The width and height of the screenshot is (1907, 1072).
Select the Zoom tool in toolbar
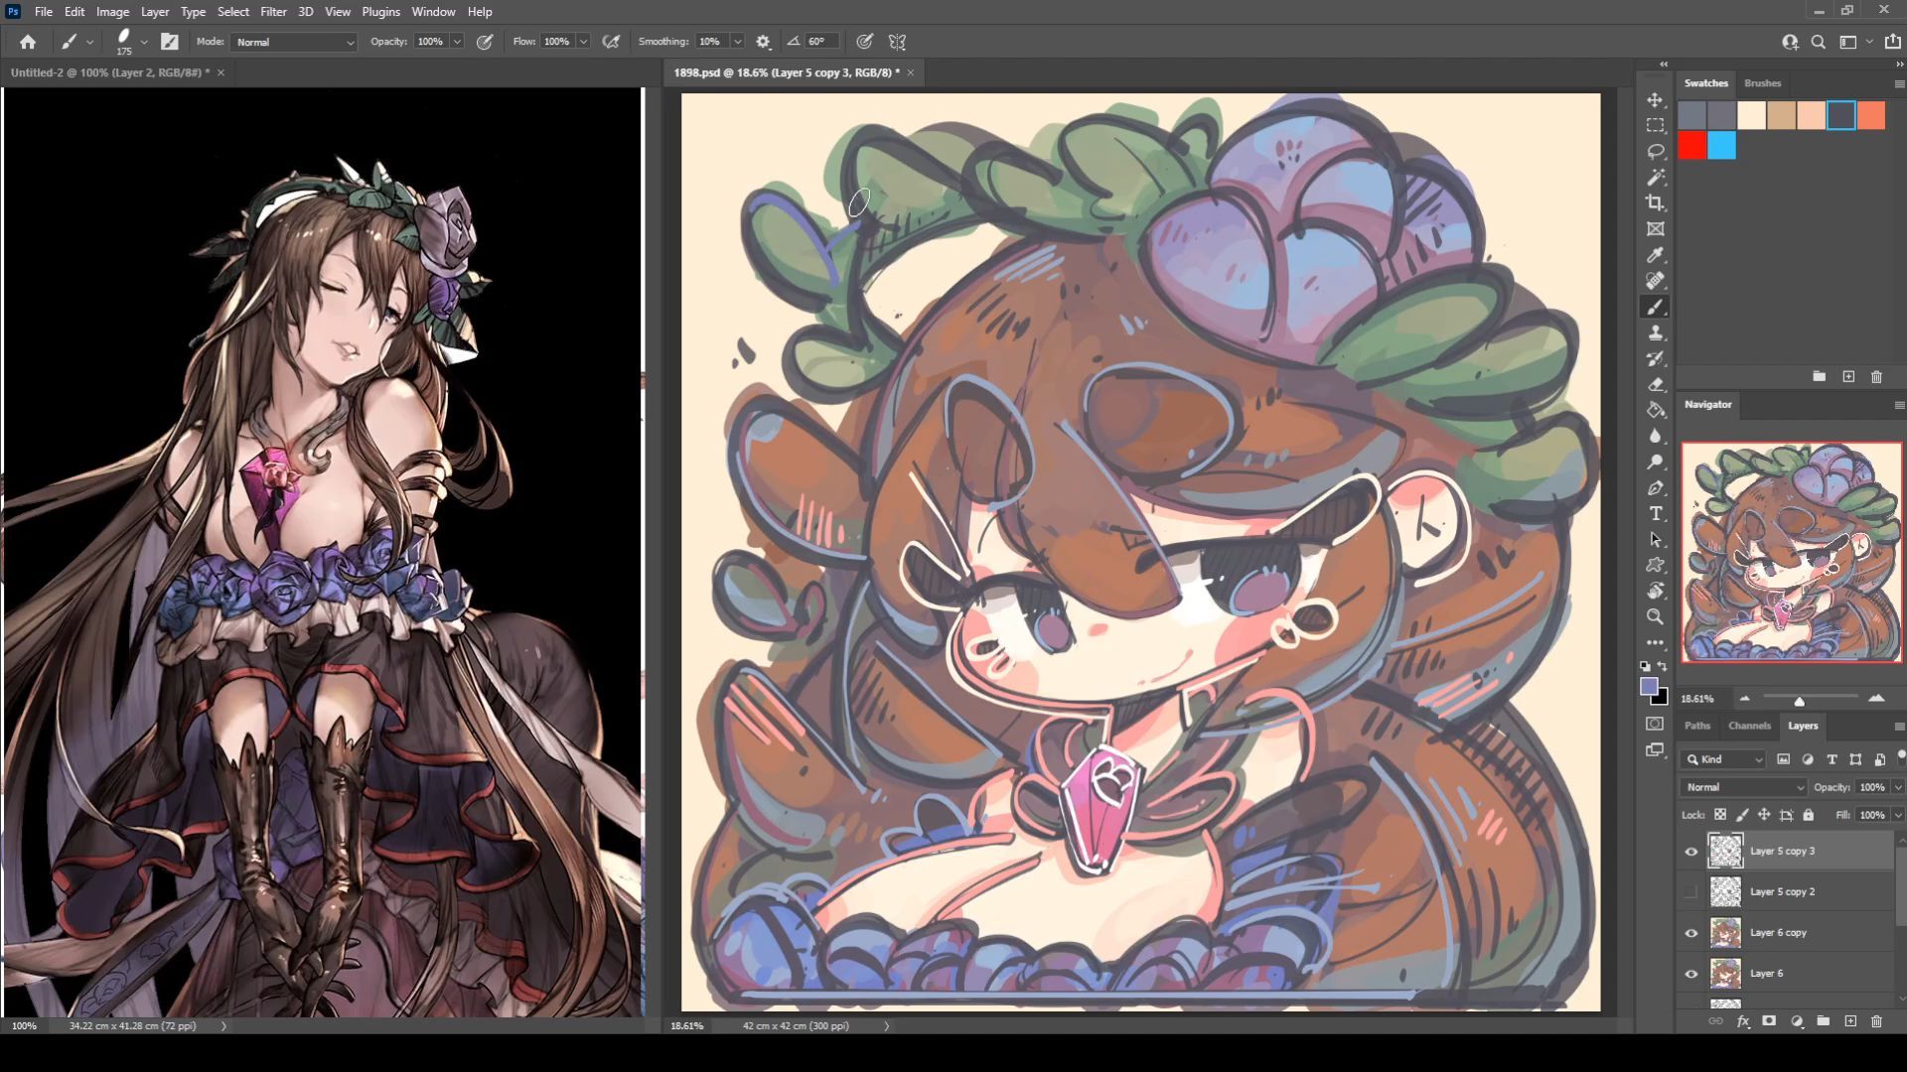point(1655,616)
